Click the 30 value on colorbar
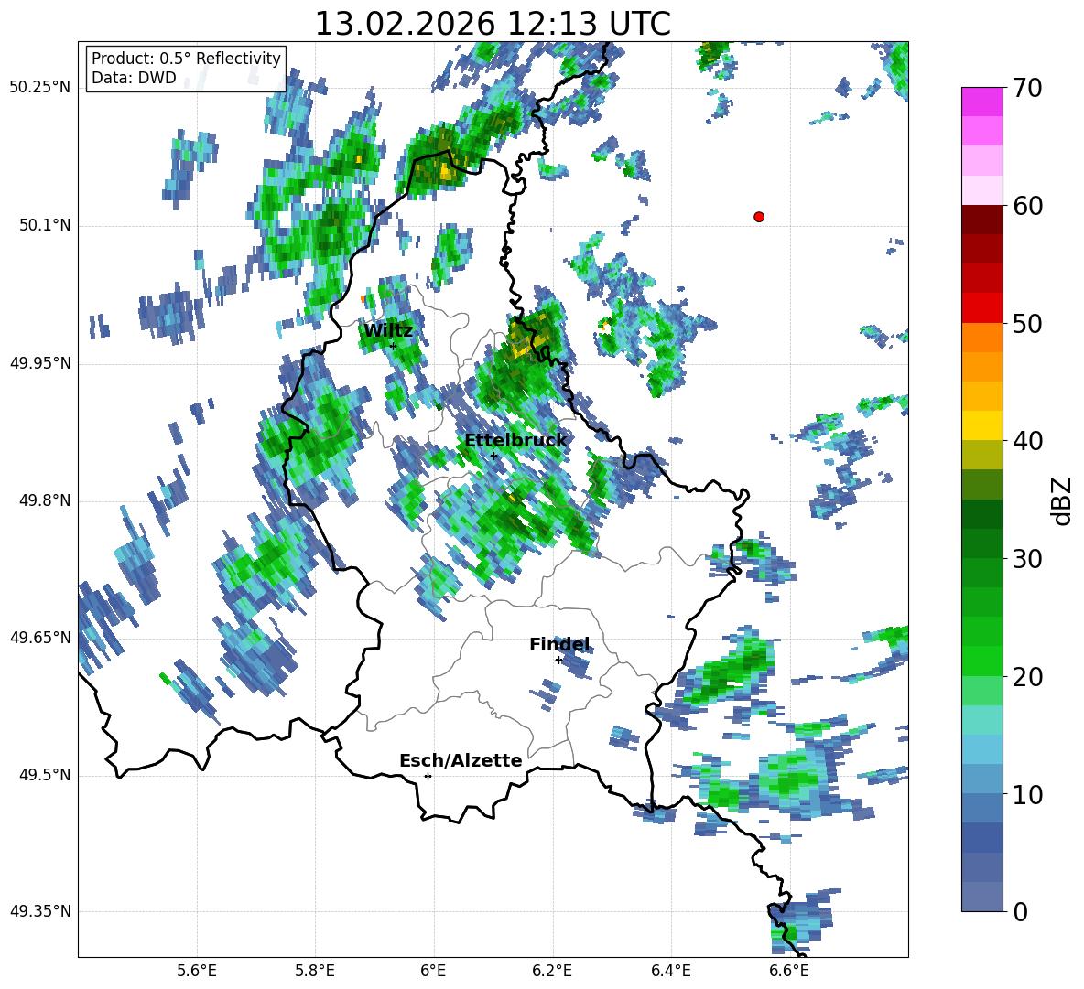The height and width of the screenshot is (989, 1084). pyautogui.click(x=1026, y=559)
